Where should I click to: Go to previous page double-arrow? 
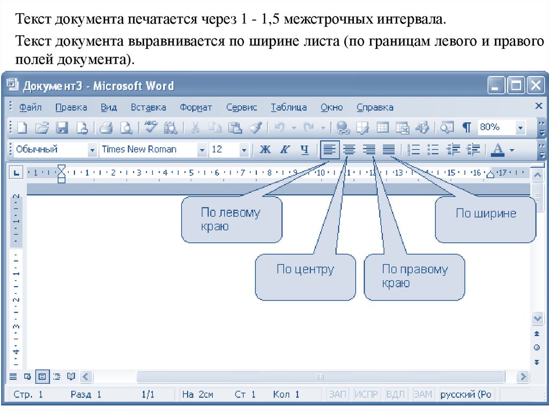click(x=537, y=334)
